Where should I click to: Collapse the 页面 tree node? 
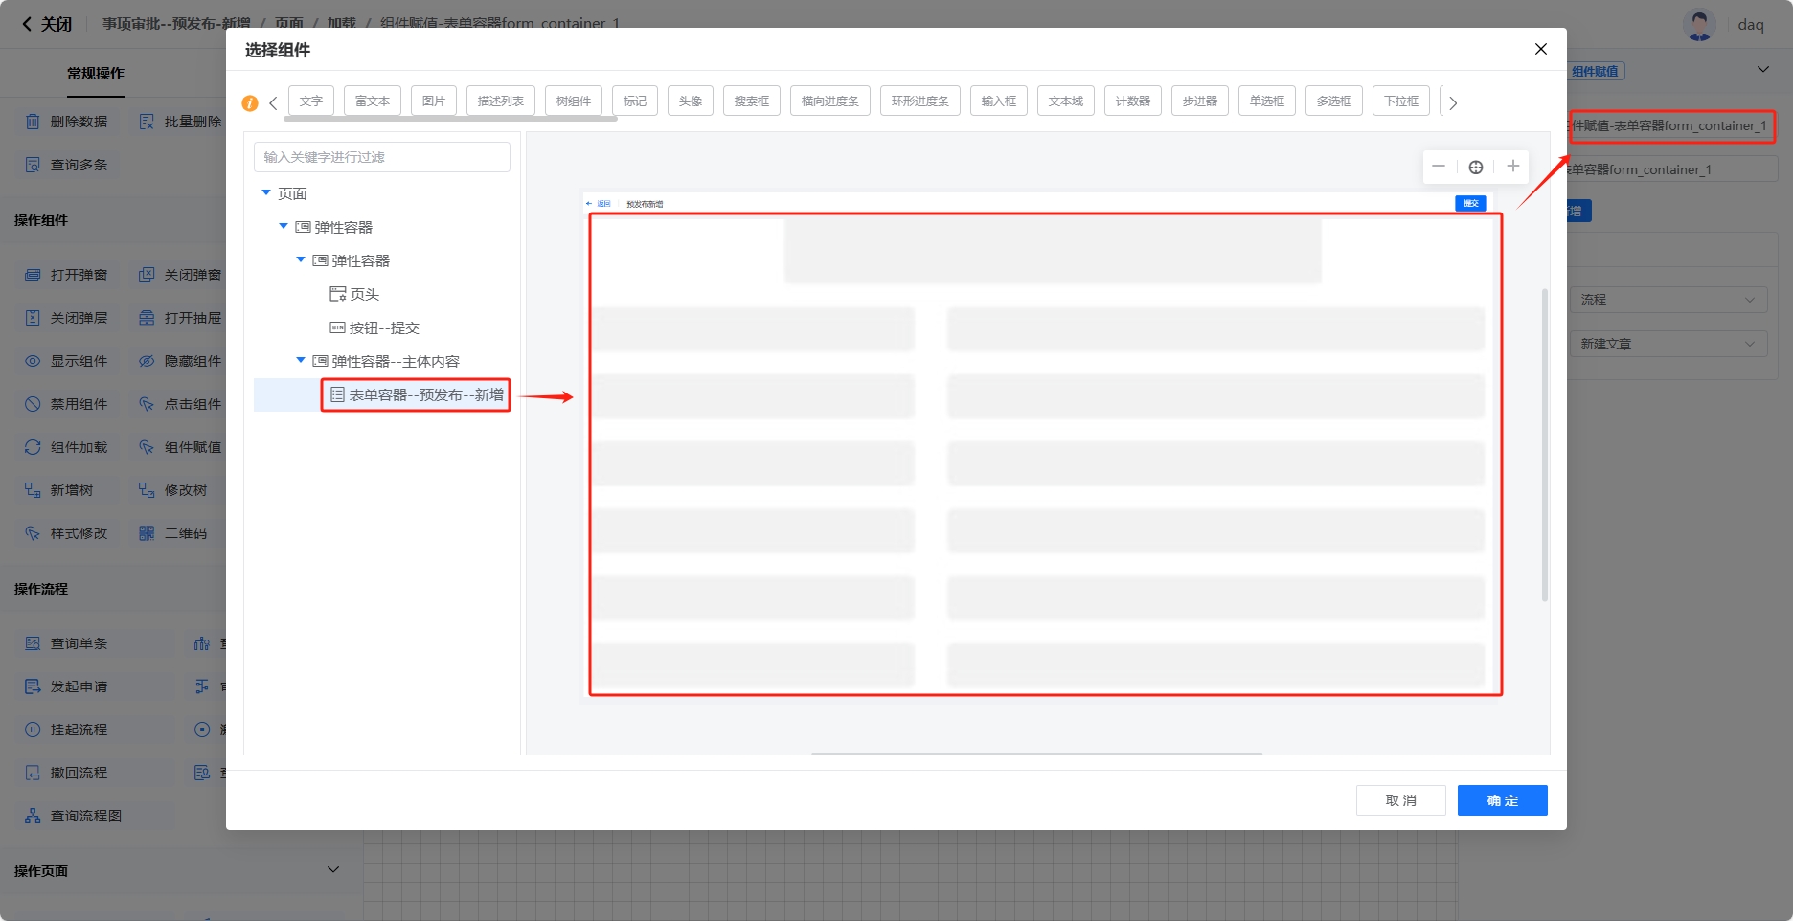pyautogui.click(x=266, y=193)
